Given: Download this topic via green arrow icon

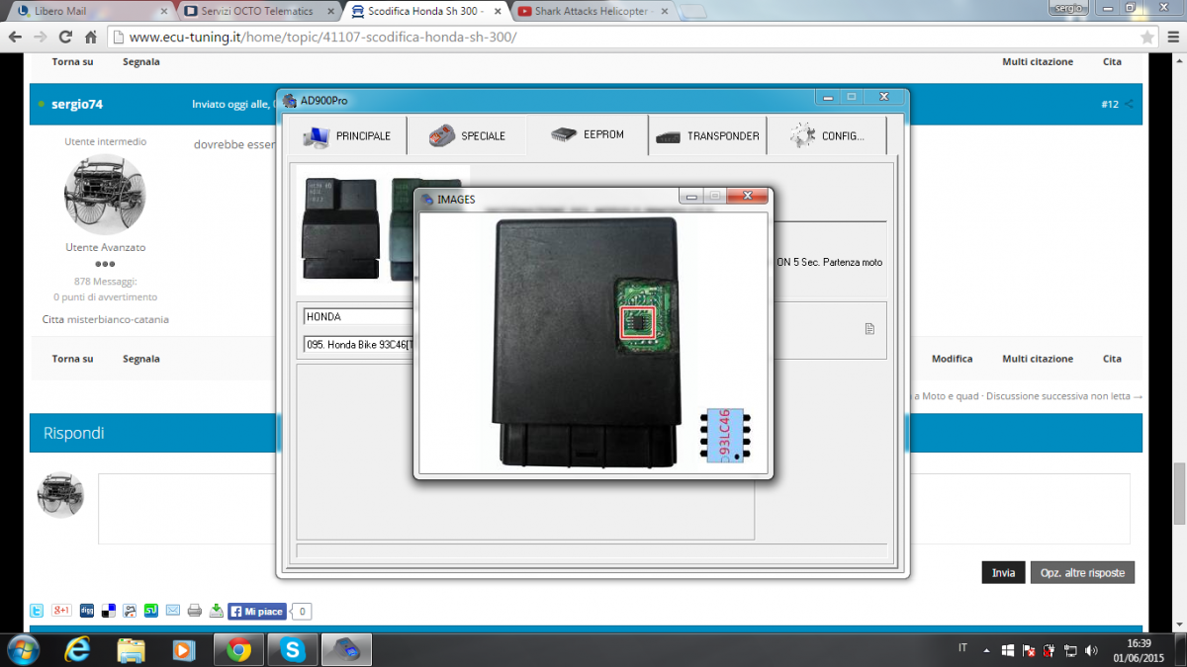Looking at the screenshot, I should tap(217, 611).
